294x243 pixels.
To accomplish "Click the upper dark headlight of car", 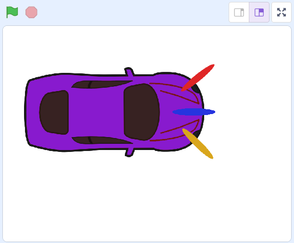I will coord(196,89).
